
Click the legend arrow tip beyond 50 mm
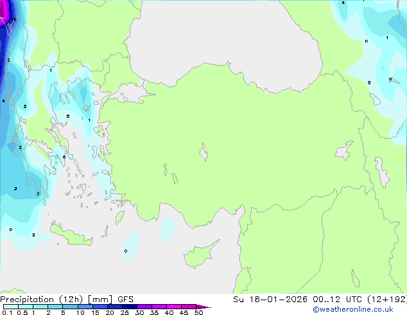point(203,307)
